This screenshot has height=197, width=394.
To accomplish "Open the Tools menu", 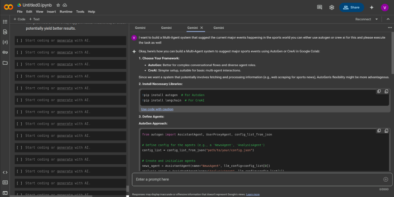I will (x=80, y=12).
